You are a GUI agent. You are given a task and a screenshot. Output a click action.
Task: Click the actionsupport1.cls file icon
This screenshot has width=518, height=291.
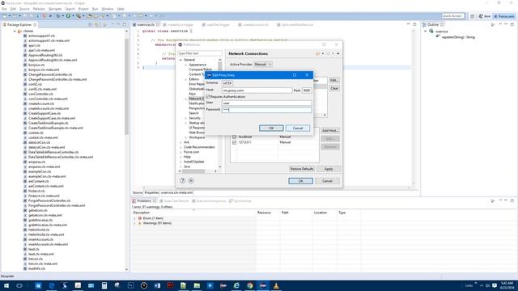tap(25, 36)
